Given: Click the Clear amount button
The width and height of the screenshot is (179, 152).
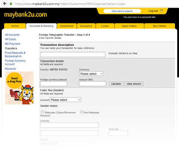Looking at the screenshot, I should point(134,84).
